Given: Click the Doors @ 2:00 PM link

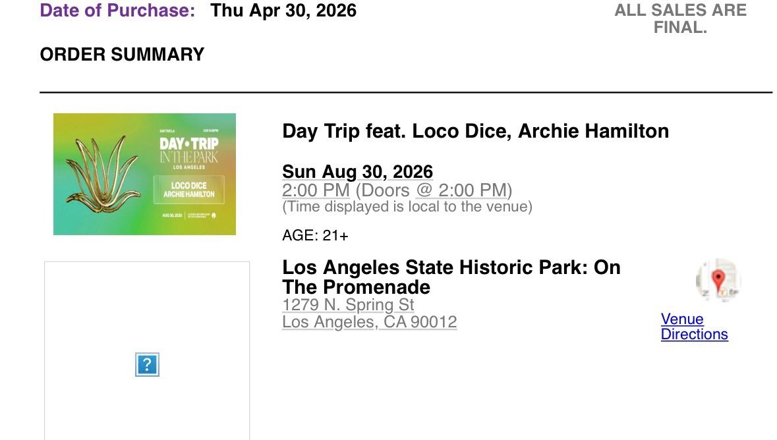Looking at the screenshot, I should coord(434,190).
